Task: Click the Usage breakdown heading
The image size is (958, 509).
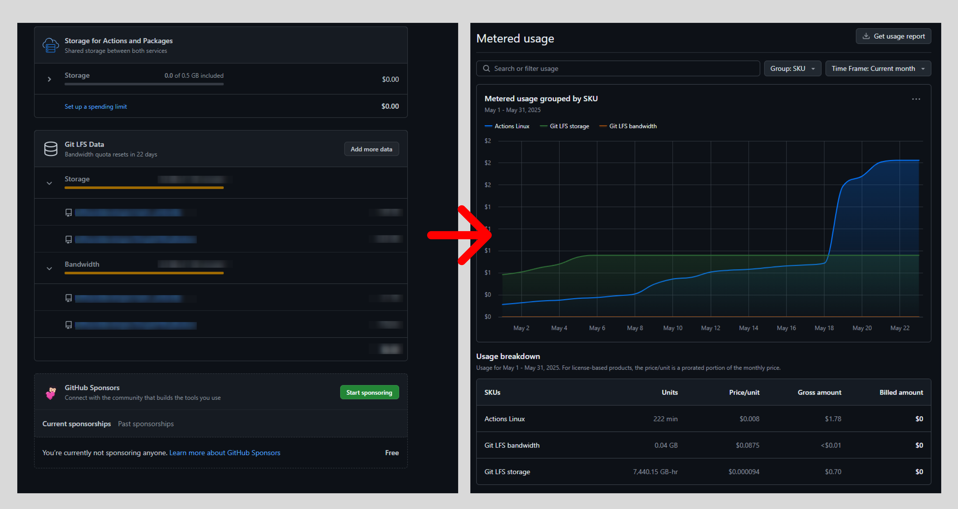Action: click(508, 356)
